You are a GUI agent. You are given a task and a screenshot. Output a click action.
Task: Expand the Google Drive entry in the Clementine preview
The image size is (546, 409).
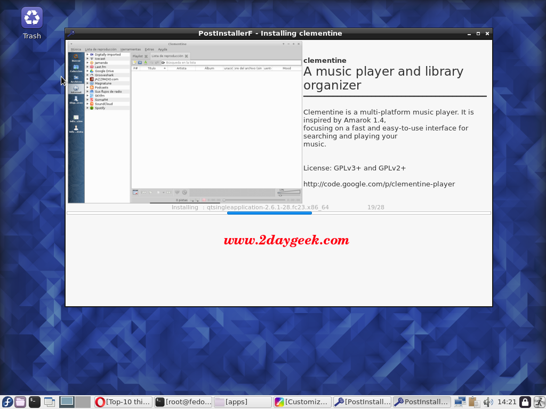click(88, 71)
